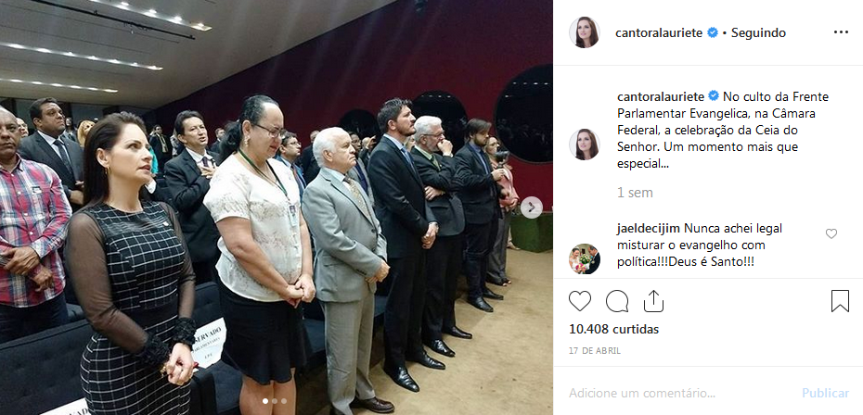Toggle the Seguindo follow status
Screen dimensions: 863x415
point(758,33)
